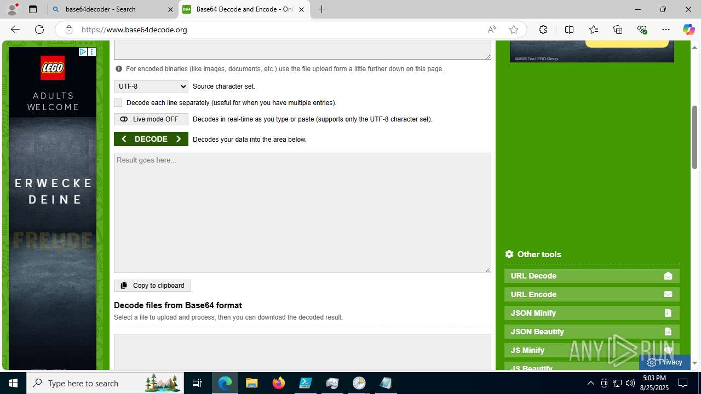Click the browser back arrow
Image resolution: width=701 pixels, height=394 pixels.
pyautogui.click(x=15, y=30)
